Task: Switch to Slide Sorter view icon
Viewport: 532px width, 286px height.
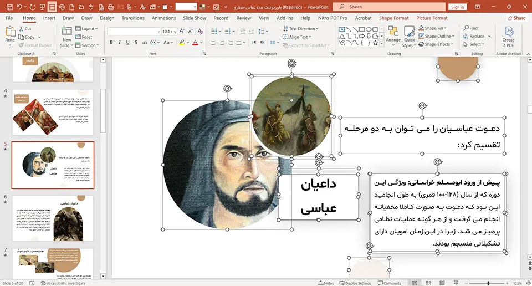Action: (428, 283)
